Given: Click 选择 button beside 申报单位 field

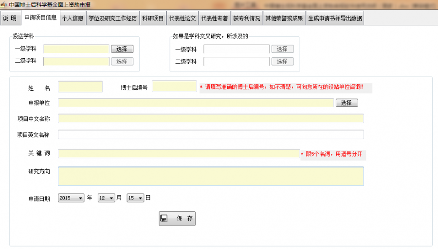Looking at the screenshot, I should tap(347, 103).
